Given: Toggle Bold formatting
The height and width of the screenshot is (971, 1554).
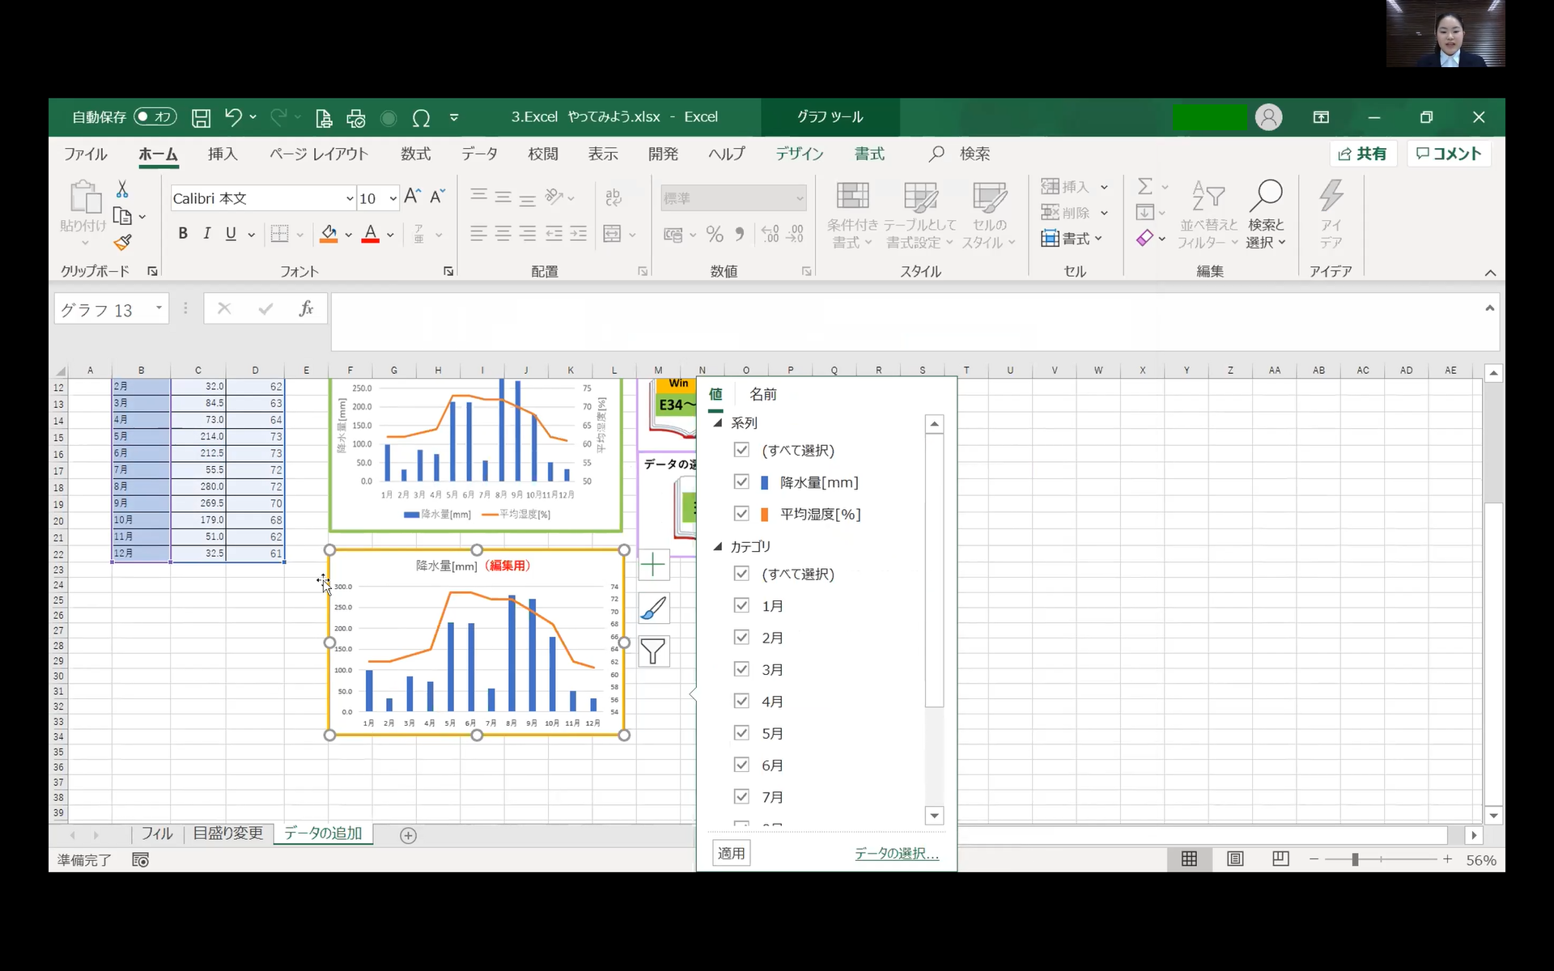Looking at the screenshot, I should pos(183,234).
